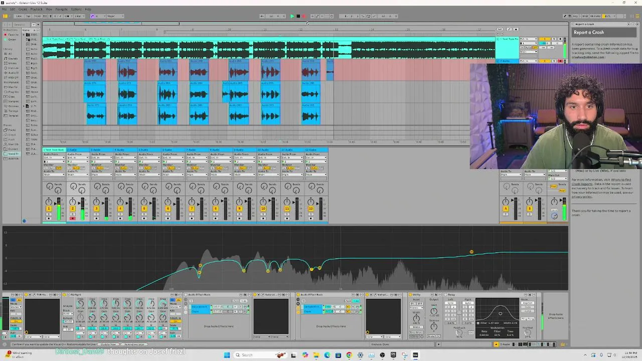This screenshot has width=642, height=361.
Task: Start playback with the green Play button
Action: 292,16
